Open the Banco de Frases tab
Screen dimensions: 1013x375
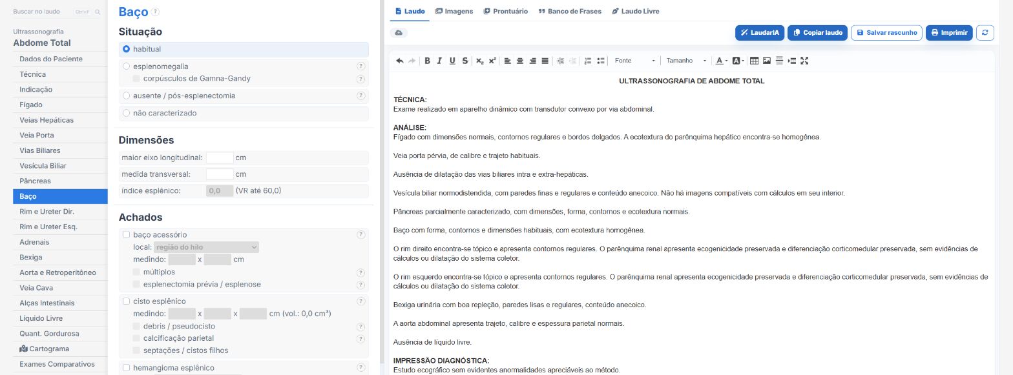(570, 11)
